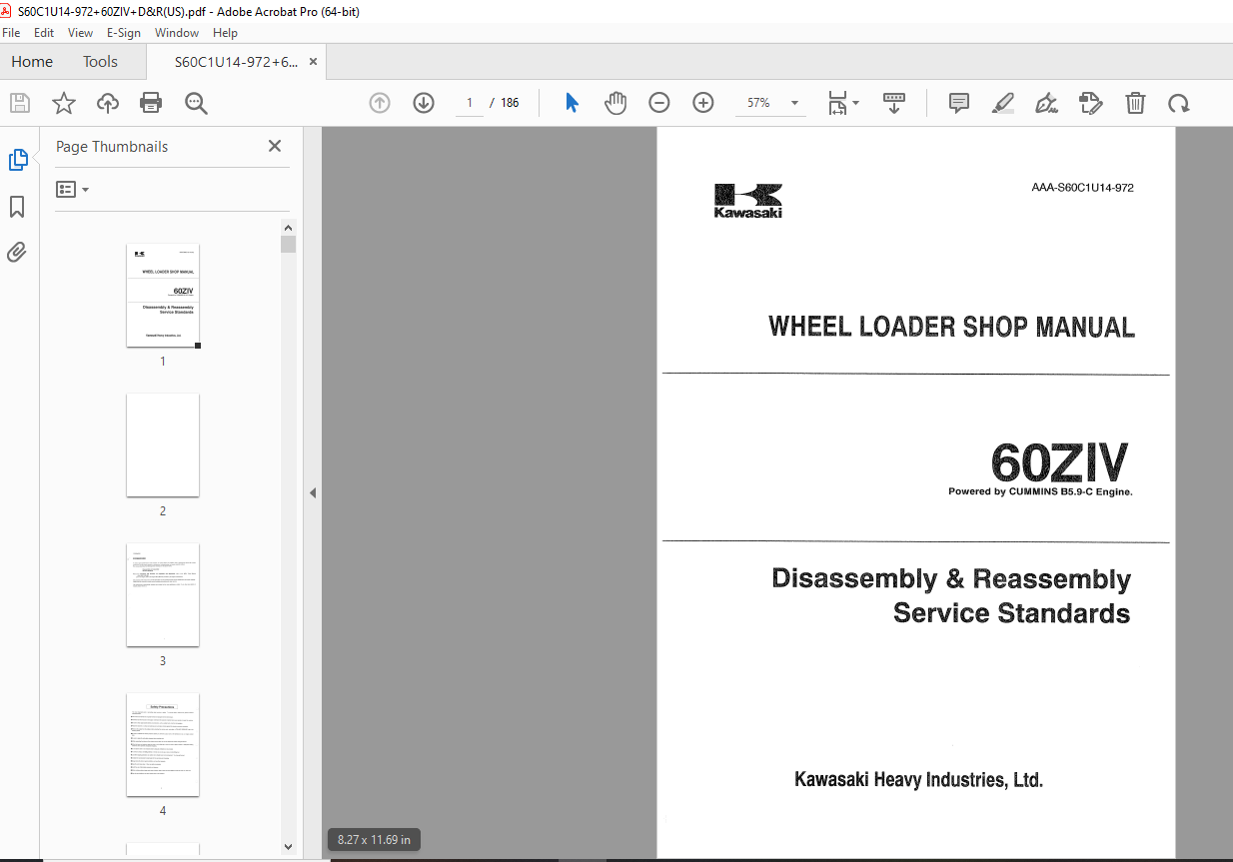Click the '60ZIV' model title
The height and width of the screenshot is (862, 1233).
tap(1060, 461)
